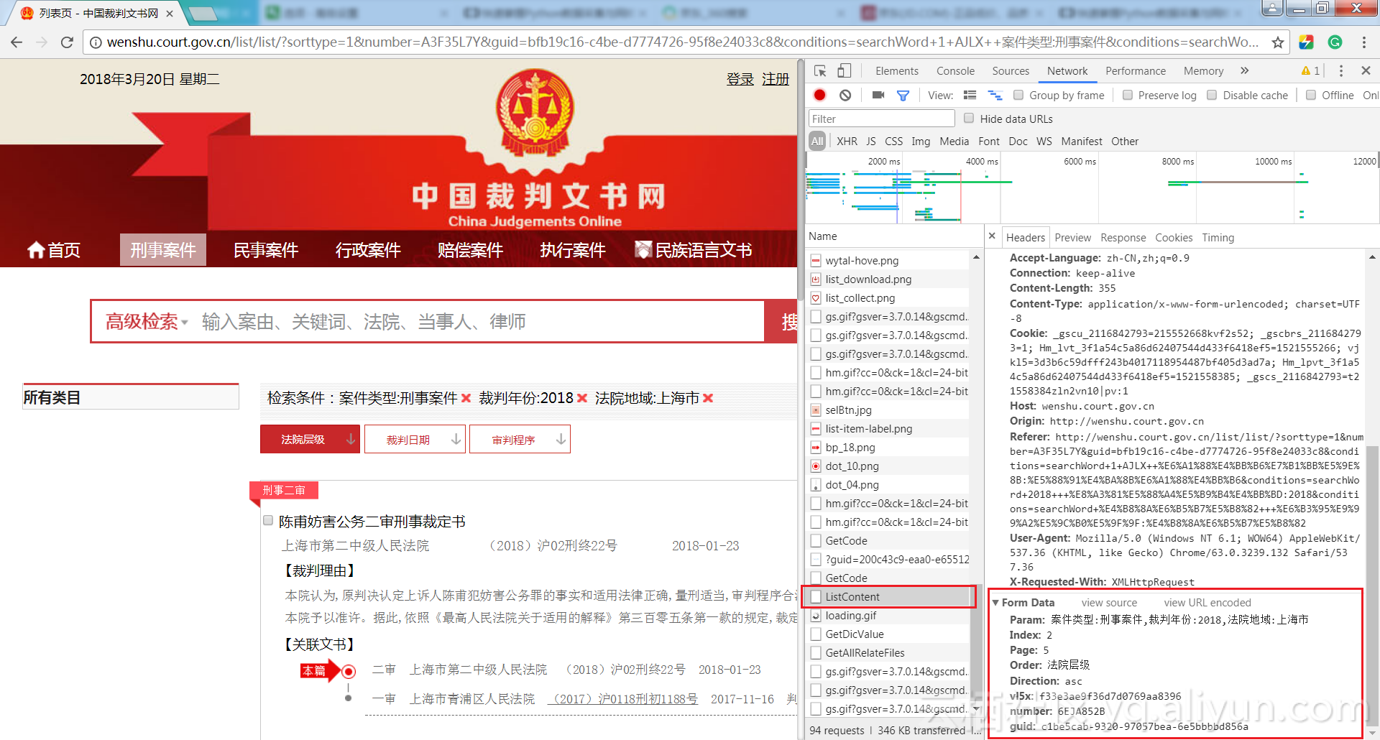Go back with the browser back arrow

tap(17, 42)
